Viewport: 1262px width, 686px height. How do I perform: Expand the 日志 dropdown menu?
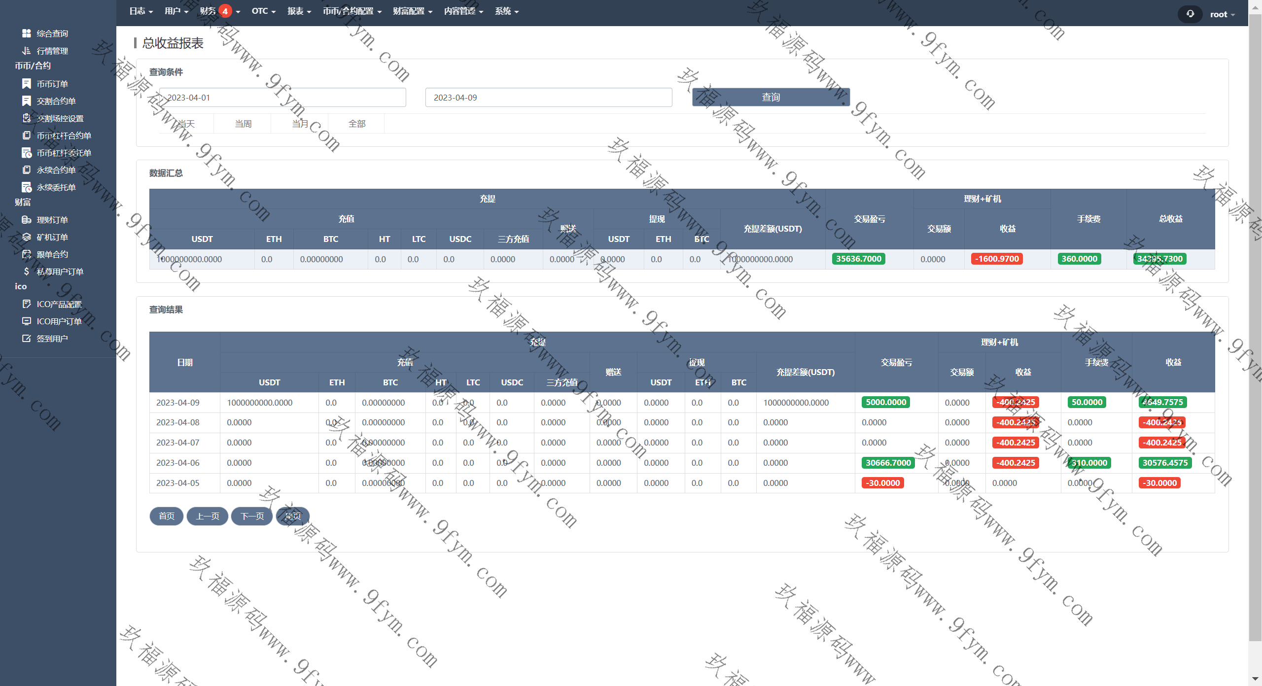pos(141,11)
